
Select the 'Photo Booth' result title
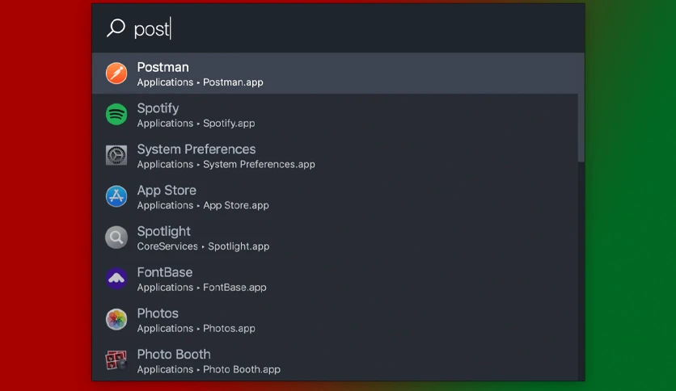point(174,355)
